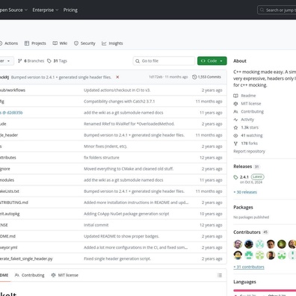This screenshot has width=296, height=296.
Task: Expand the Open Source menu
Action: click(13, 10)
